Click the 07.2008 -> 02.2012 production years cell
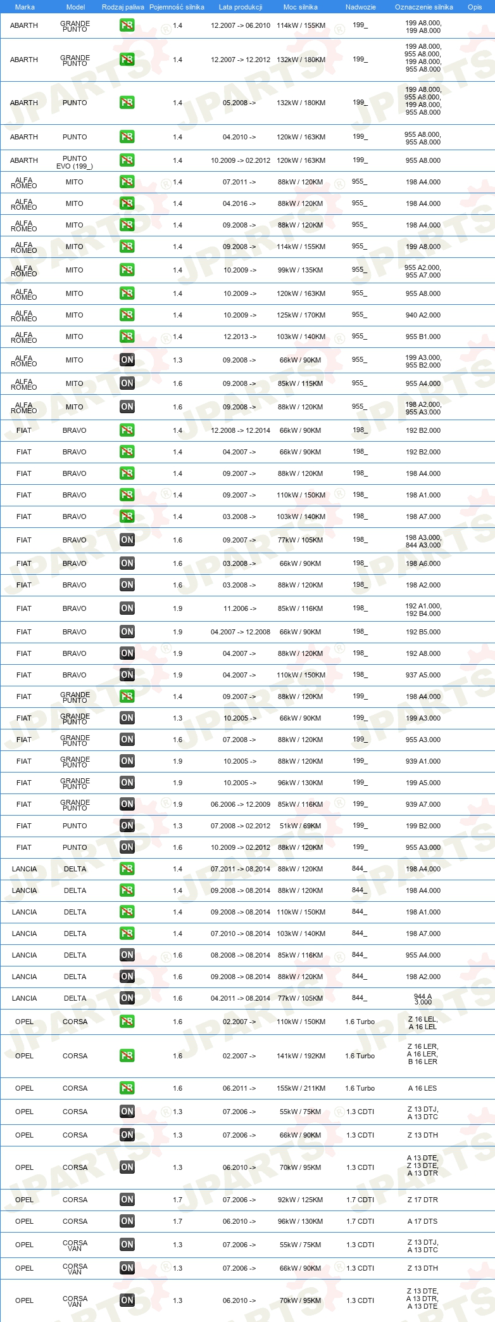The width and height of the screenshot is (495, 1322). pos(241,826)
